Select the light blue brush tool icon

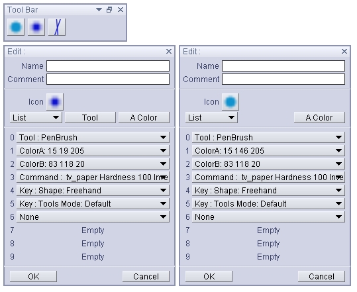click(x=16, y=27)
